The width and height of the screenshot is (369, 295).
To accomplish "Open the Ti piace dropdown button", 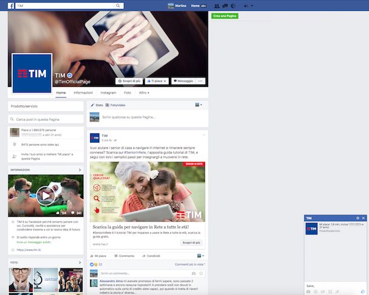I will 157,81.
